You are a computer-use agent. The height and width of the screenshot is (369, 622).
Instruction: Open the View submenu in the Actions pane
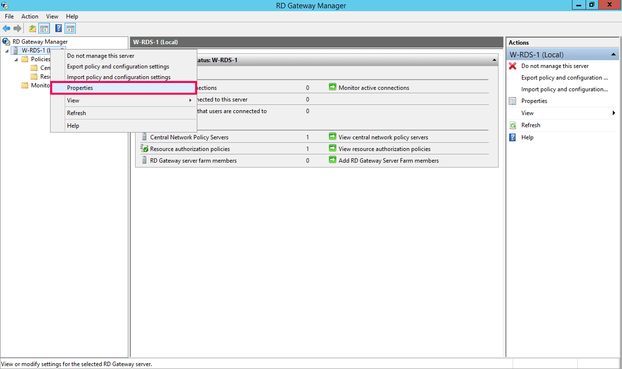(562, 113)
